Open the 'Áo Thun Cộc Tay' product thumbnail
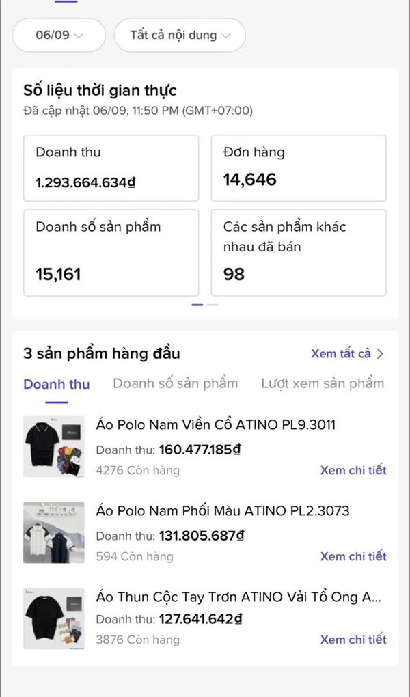Image resolution: width=410 pixels, height=697 pixels. tap(53, 618)
